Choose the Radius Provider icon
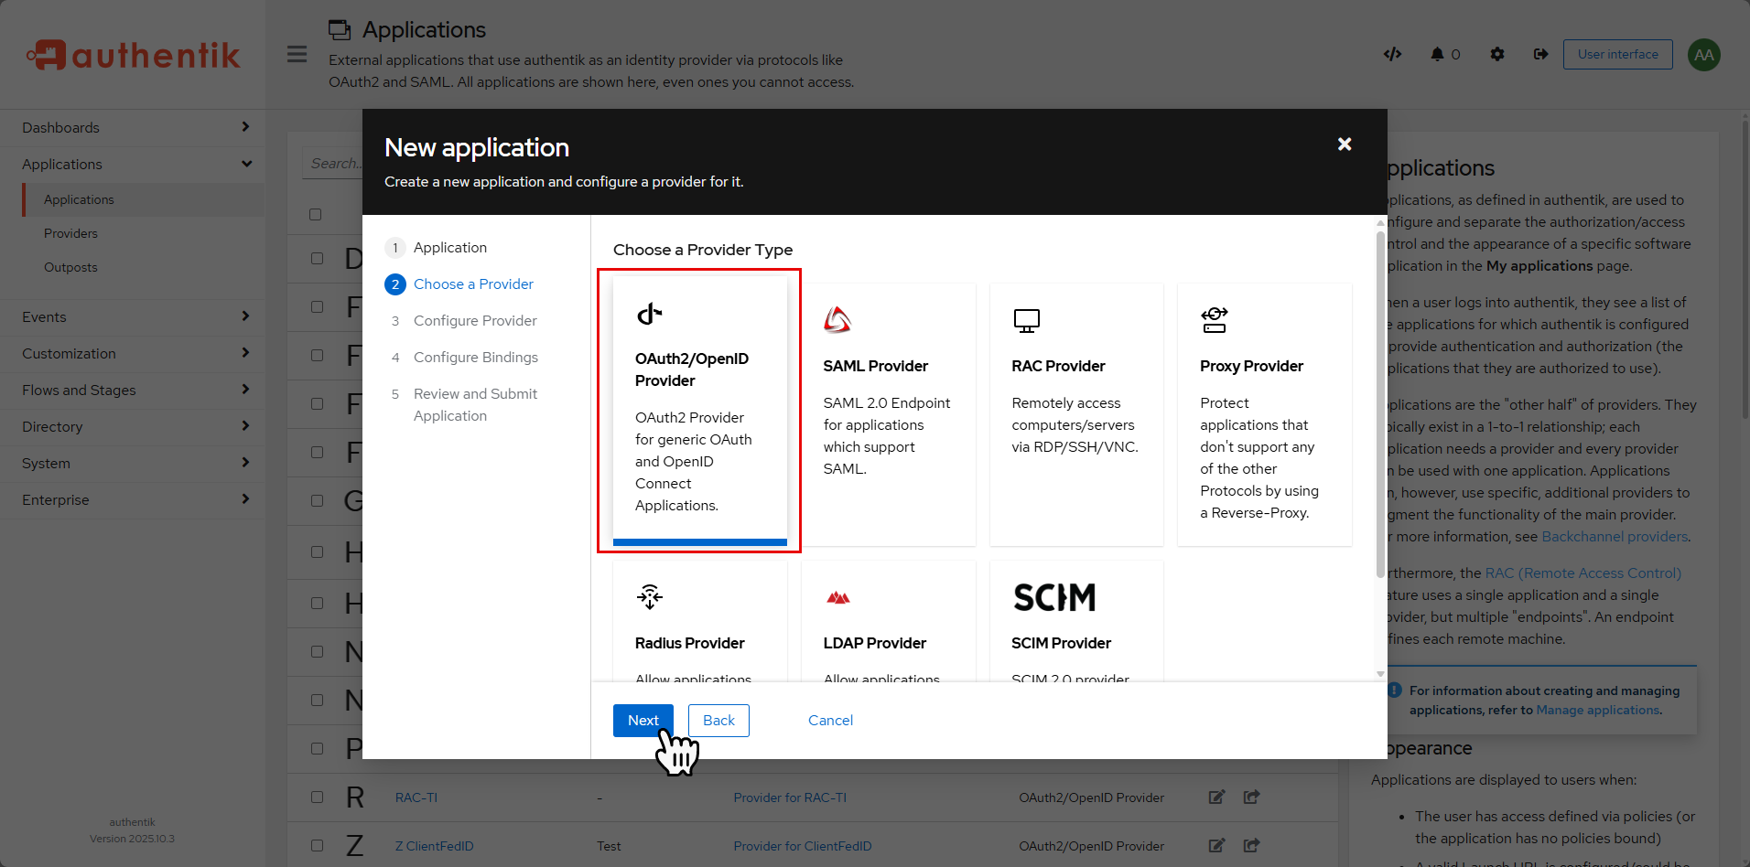1750x867 pixels. tap(649, 597)
